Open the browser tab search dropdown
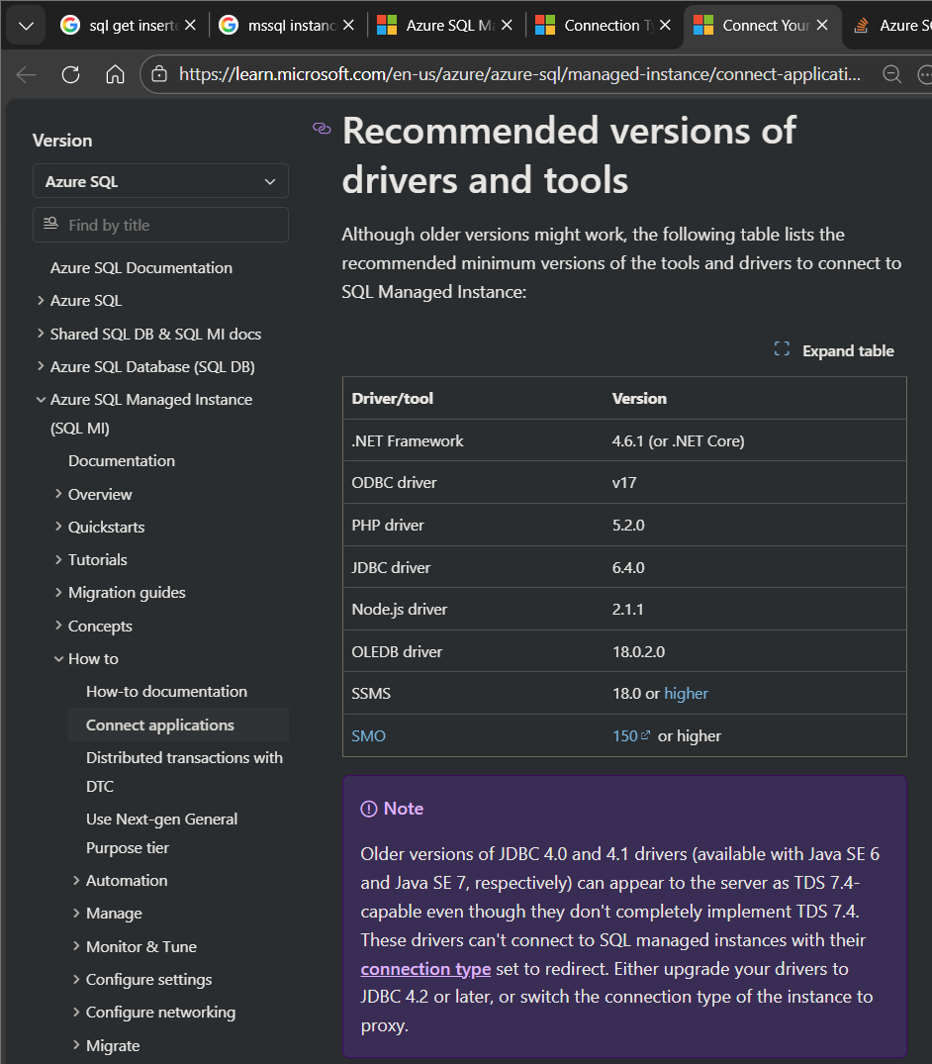 pos(26,26)
